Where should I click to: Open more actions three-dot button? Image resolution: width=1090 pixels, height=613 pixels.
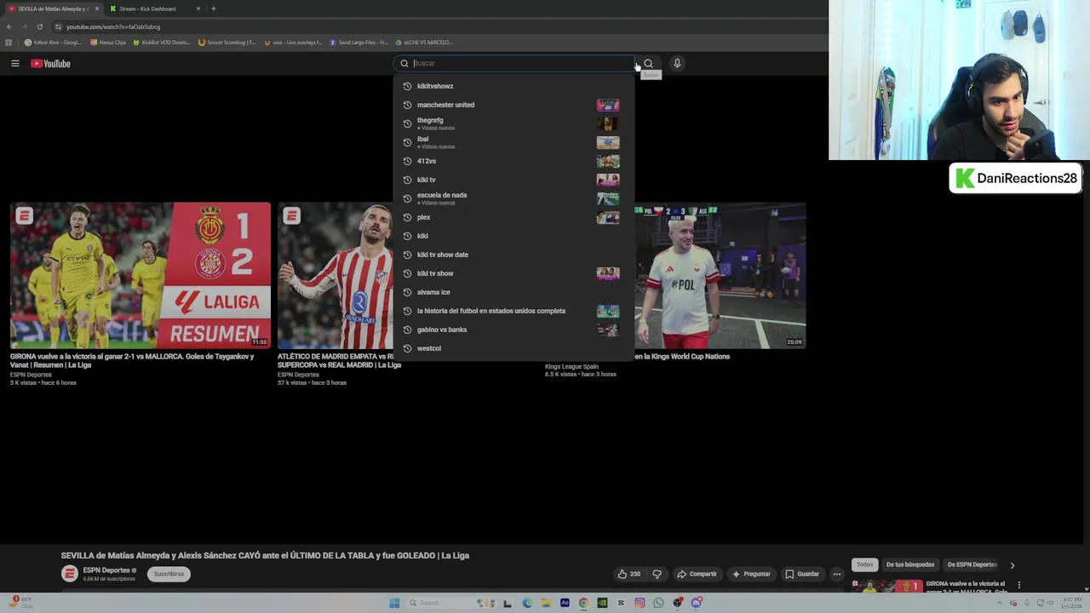coord(836,574)
